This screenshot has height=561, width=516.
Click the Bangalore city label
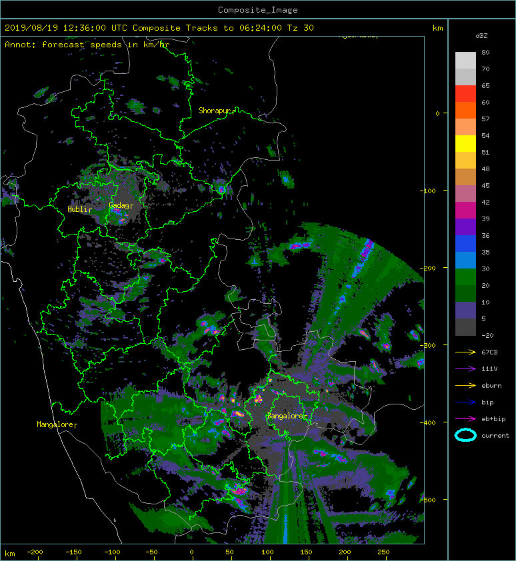pyautogui.click(x=287, y=416)
